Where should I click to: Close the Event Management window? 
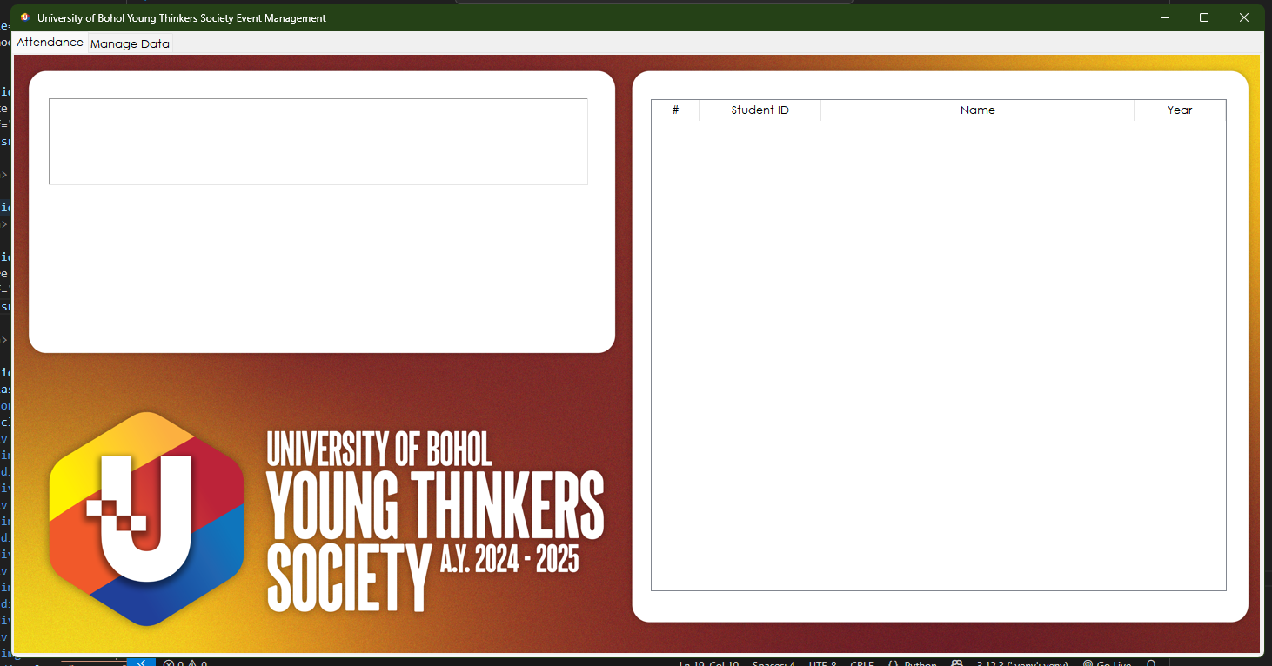click(1244, 17)
